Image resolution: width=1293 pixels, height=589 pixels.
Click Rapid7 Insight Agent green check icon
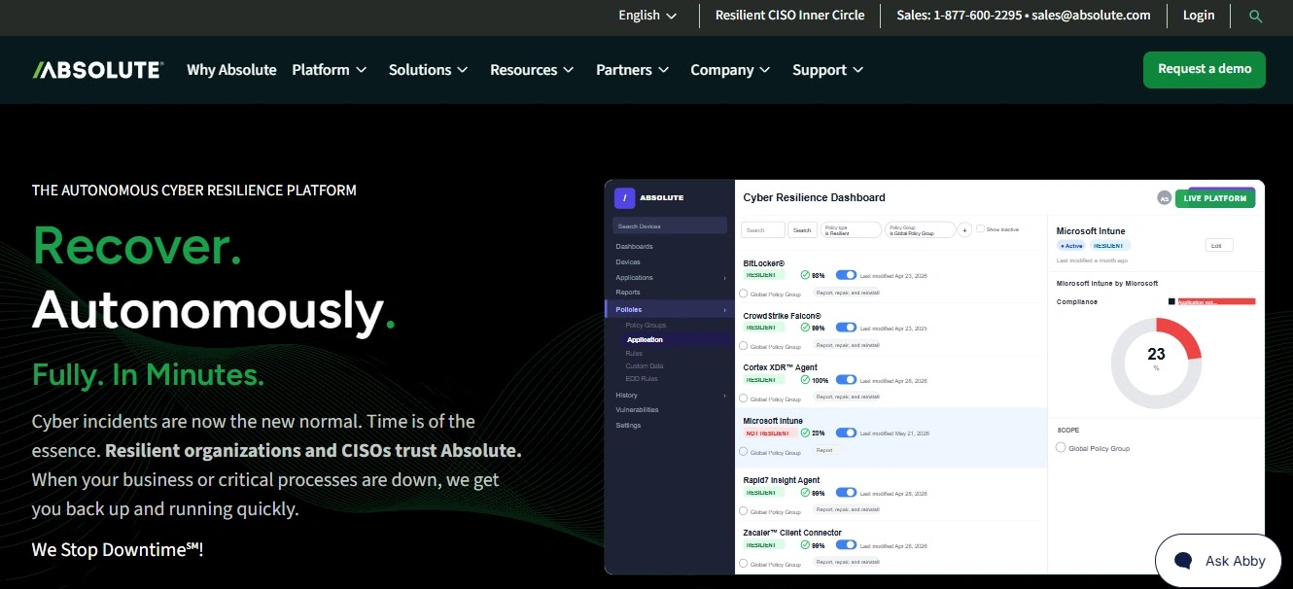point(805,493)
